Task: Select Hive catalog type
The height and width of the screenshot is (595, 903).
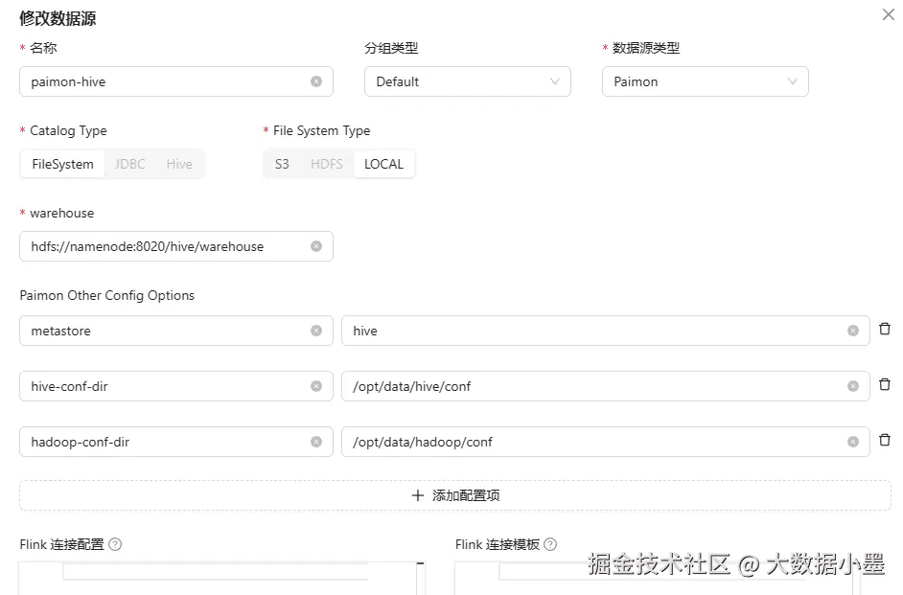Action: (x=179, y=164)
